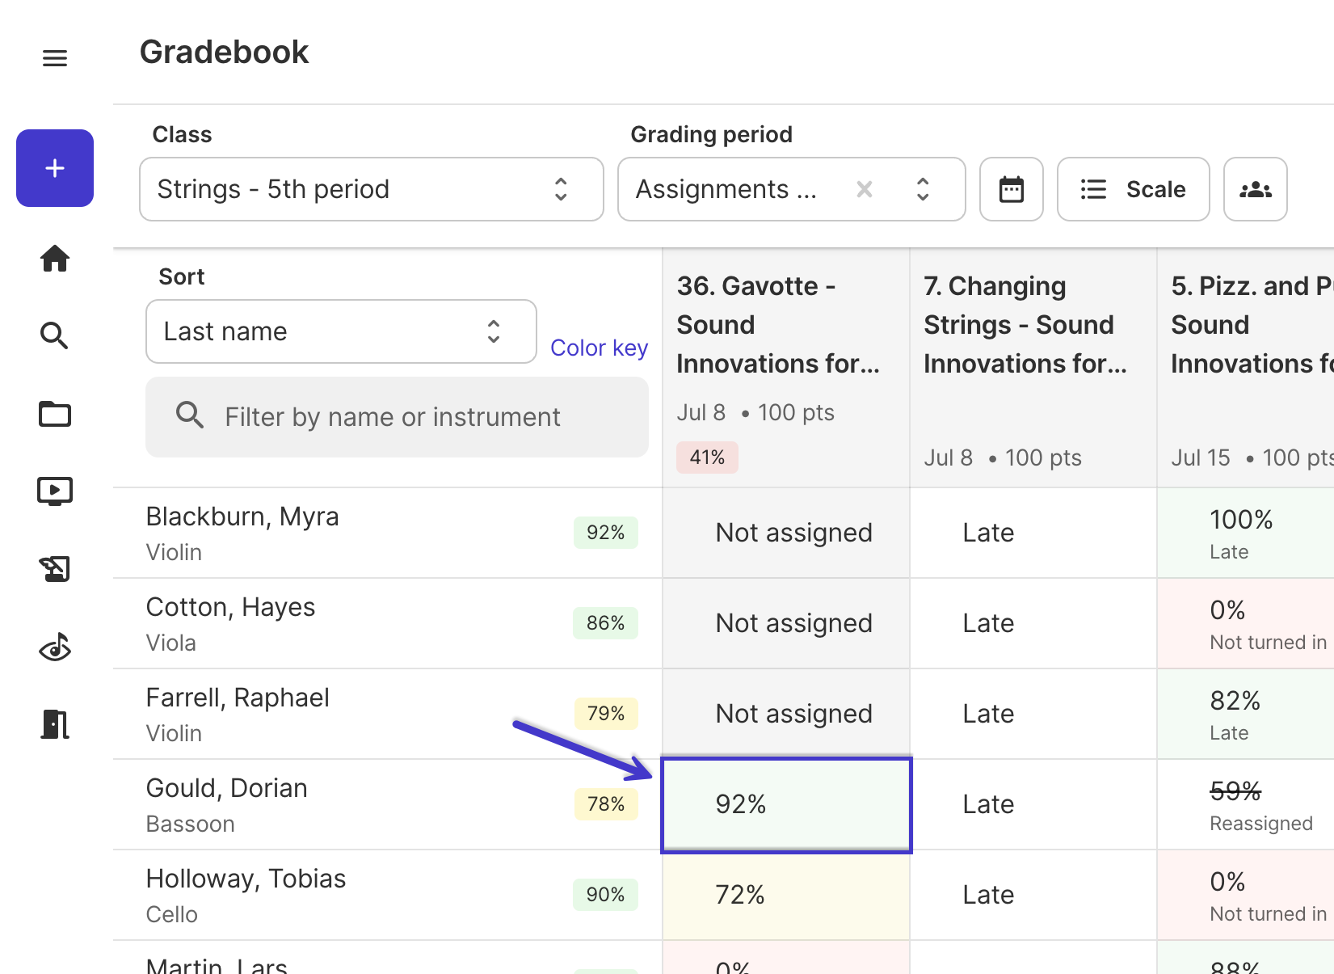Open the Sort dropdown Last name
The image size is (1334, 974).
pos(341,331)
